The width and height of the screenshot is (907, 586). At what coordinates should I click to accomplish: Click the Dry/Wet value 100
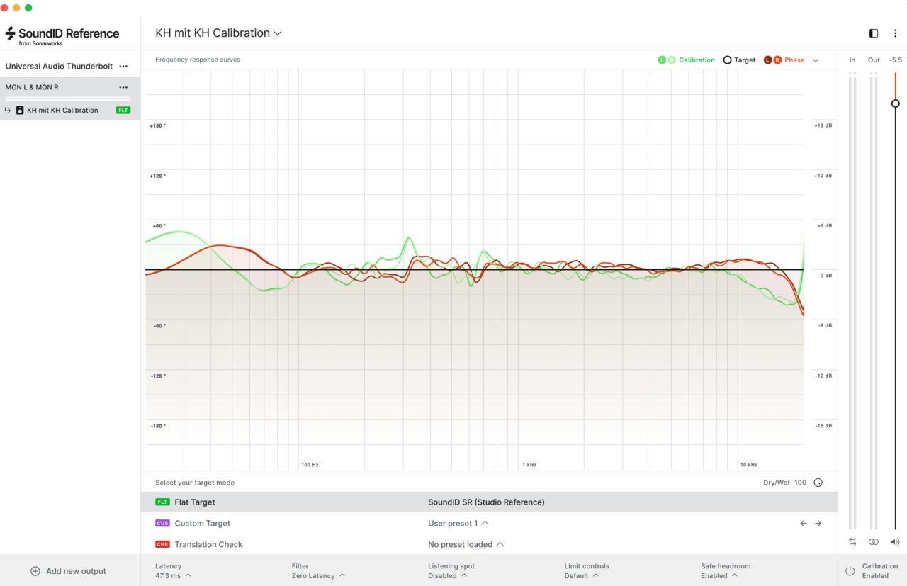(800, 483)
